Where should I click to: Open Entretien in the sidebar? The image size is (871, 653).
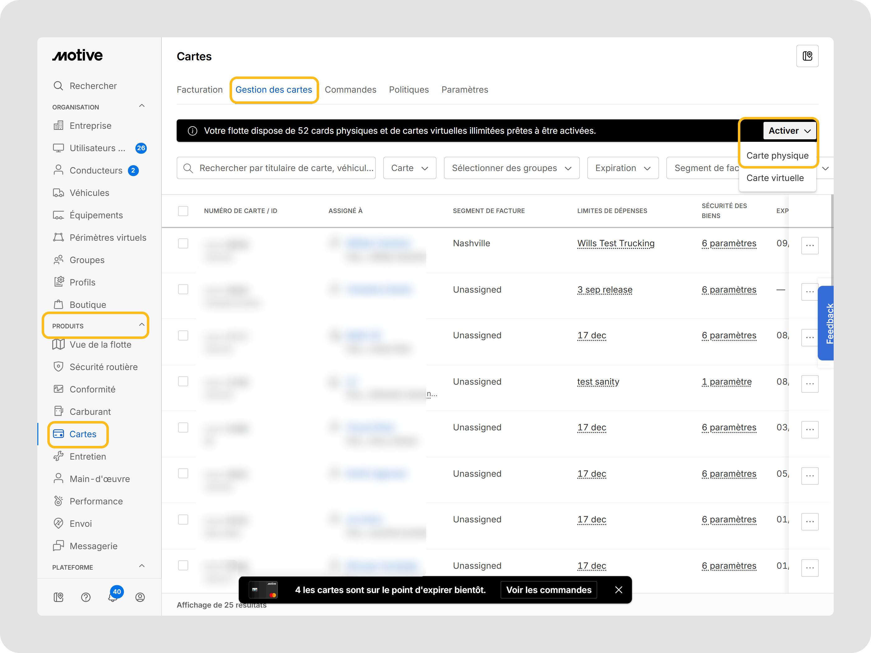pyautogui.click(x=80, y=456)
